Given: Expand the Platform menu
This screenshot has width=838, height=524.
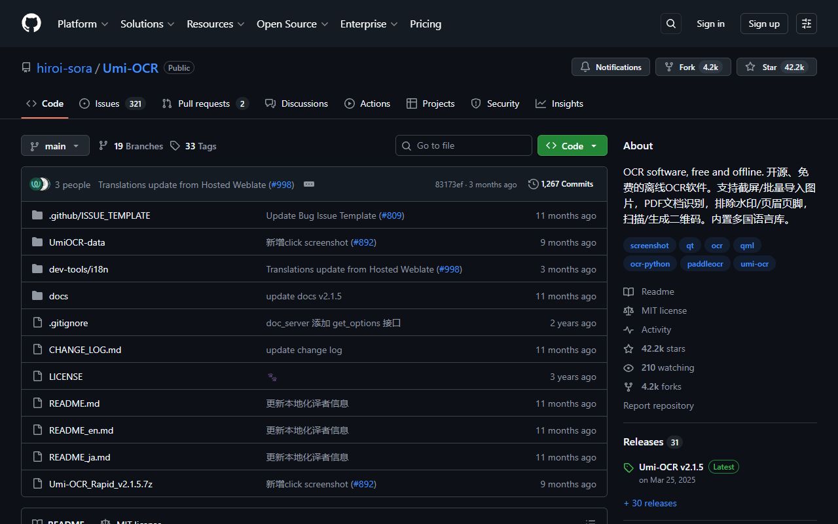Looking at the screenshot, I should point(82,24).
